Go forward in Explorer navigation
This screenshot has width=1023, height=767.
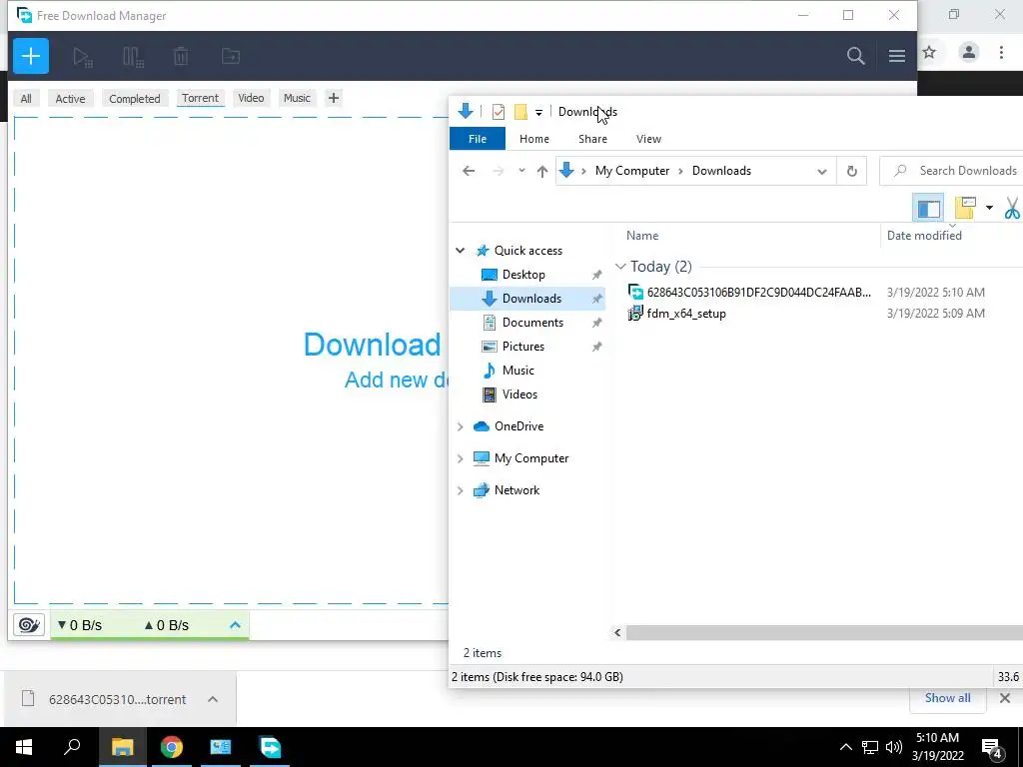(x=499, y=171)
